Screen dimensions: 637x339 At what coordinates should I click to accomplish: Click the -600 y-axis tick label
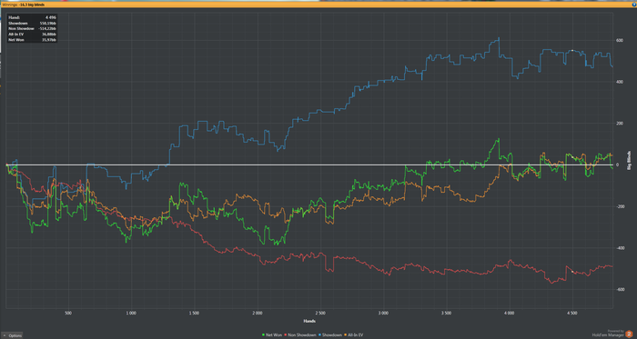coord(620,290)
